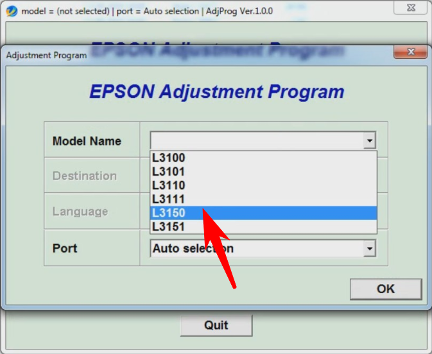Click the greyed-out Destination label
This screenshot has height=354, width=432.
(x=85, y=176)
